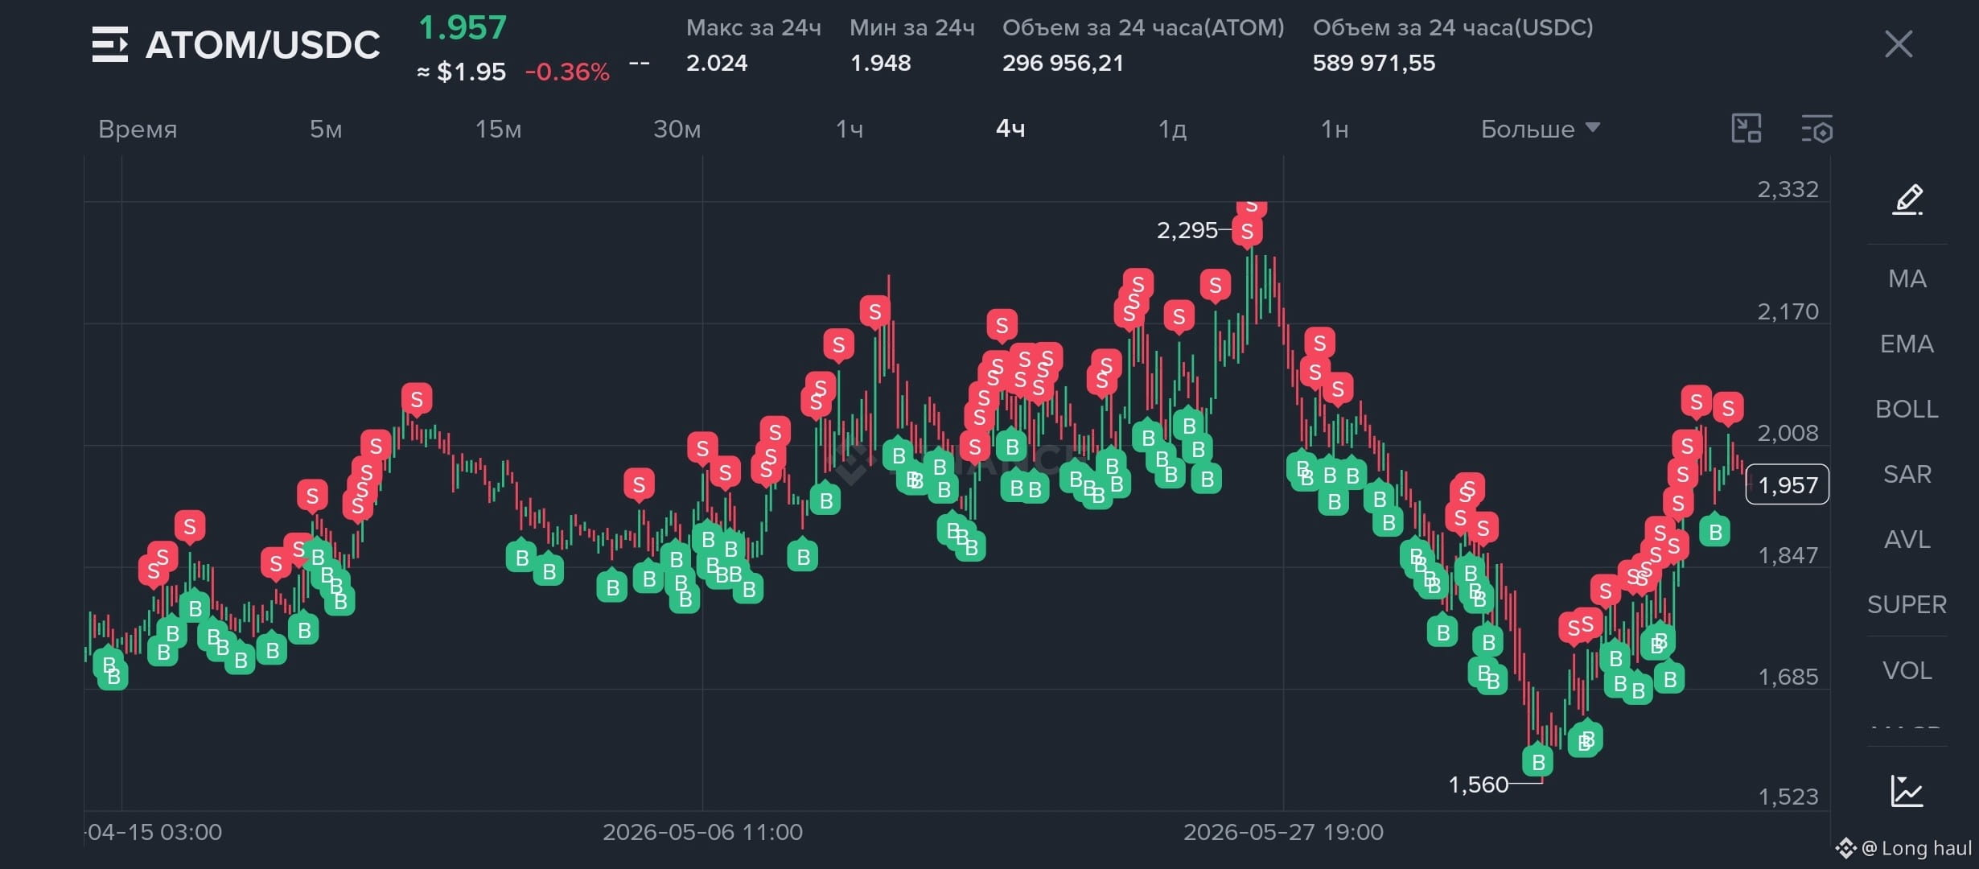Screen dimensions: 1979x869
Task: Expand the Больше timeframe dropdown
Action: click(x=1540, y=129)
